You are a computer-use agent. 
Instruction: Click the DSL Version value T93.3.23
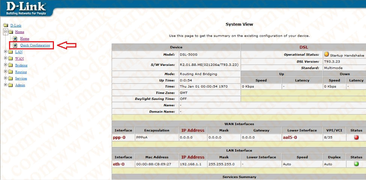333,62
